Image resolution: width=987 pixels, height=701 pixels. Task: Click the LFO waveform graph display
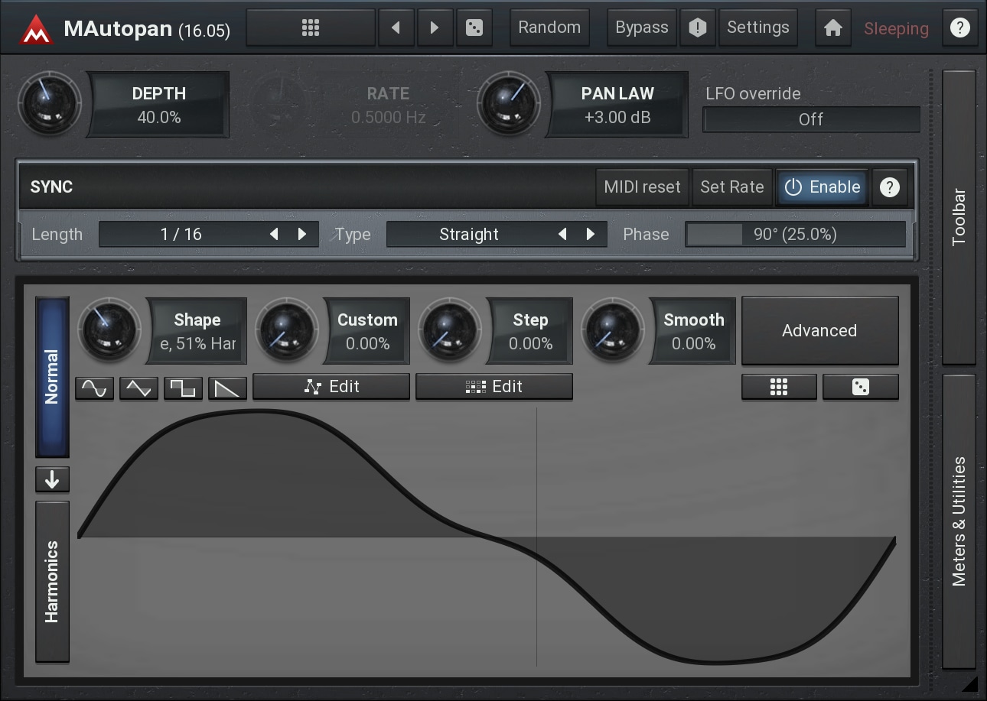(487, 537)
